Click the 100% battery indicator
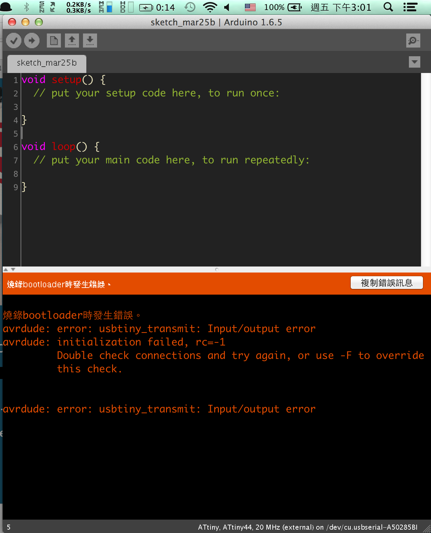Viewport: 431px width, 533px height. click(x=283, y=7)
